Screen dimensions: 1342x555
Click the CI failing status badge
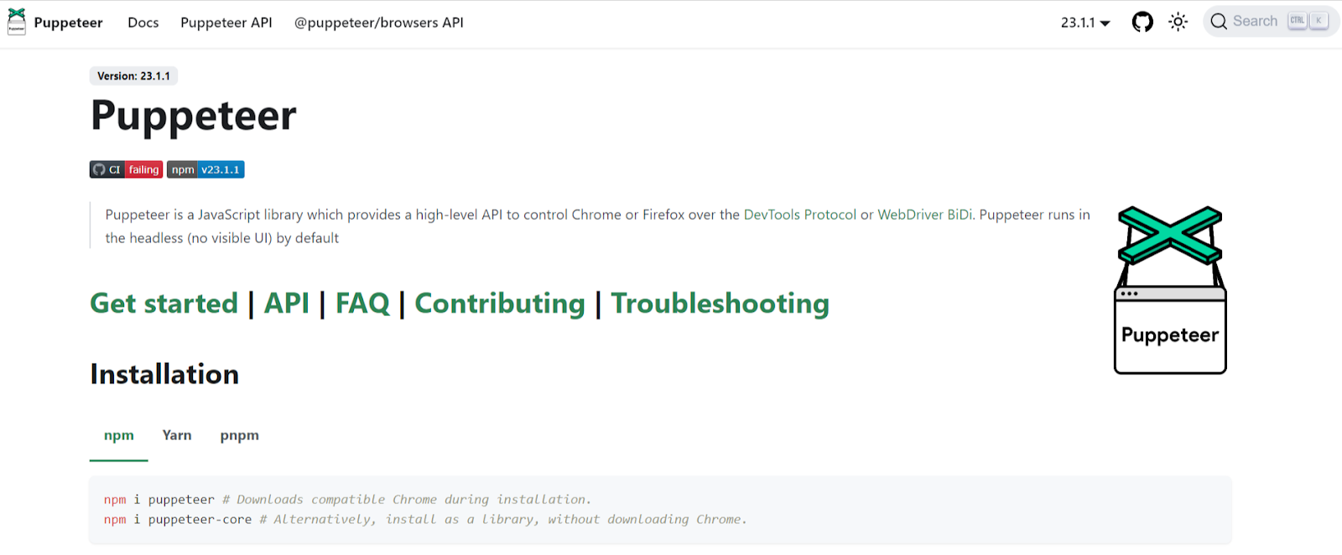[126, 169]
